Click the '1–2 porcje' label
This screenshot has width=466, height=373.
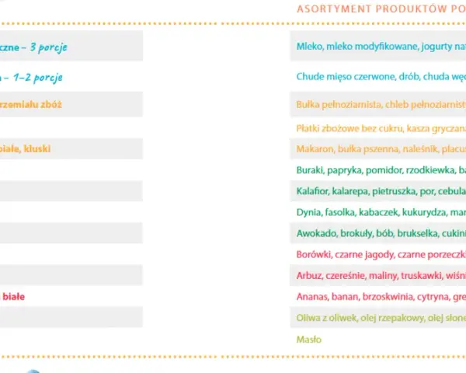click(x=38, y=78)
